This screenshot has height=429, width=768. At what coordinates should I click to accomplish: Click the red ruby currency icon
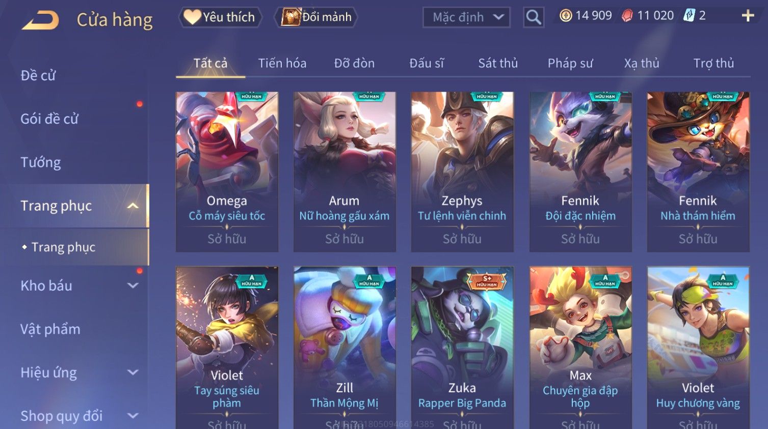[627, 16]
